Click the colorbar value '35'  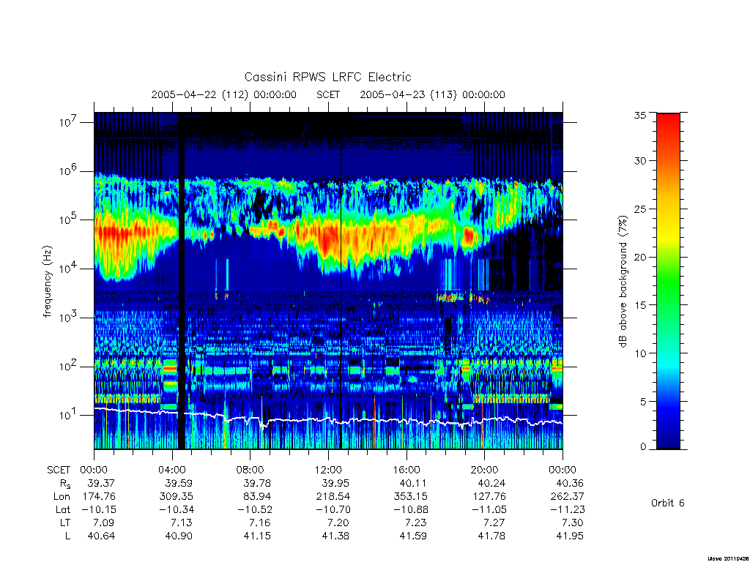tap(640, 115)
